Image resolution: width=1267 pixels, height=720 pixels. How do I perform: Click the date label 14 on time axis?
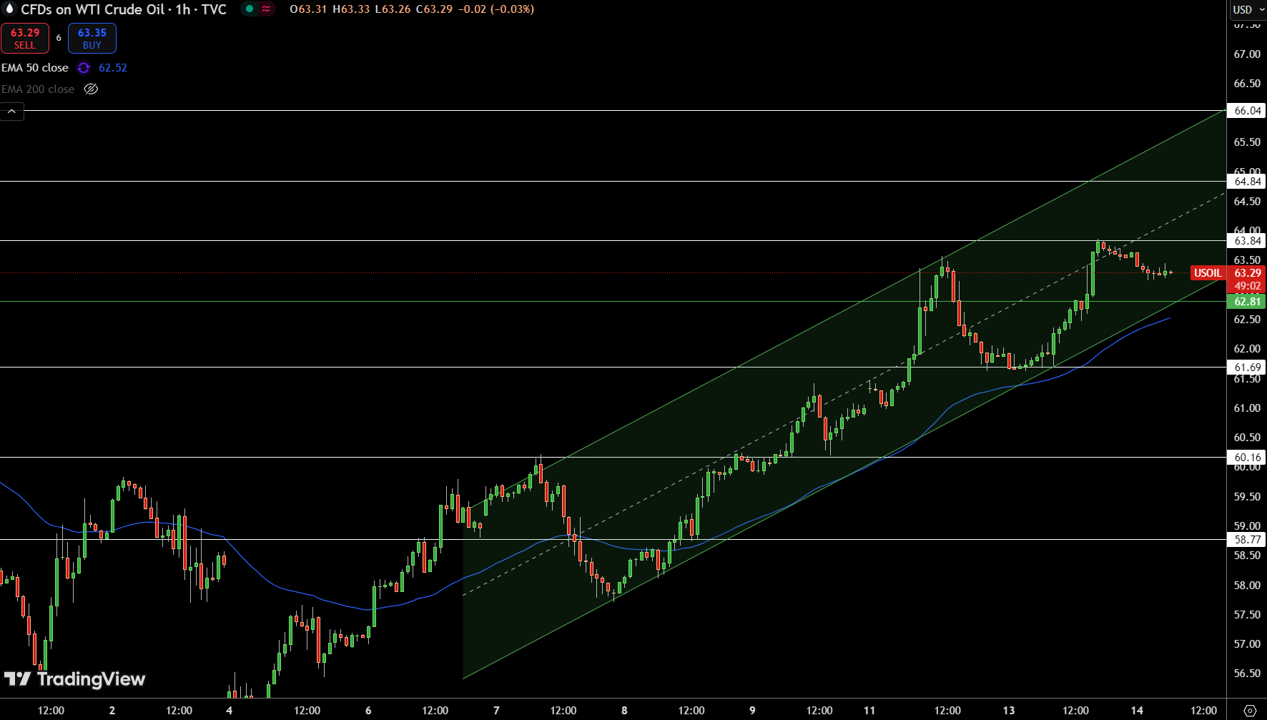pyautogui.click(x=1137, y=711)
